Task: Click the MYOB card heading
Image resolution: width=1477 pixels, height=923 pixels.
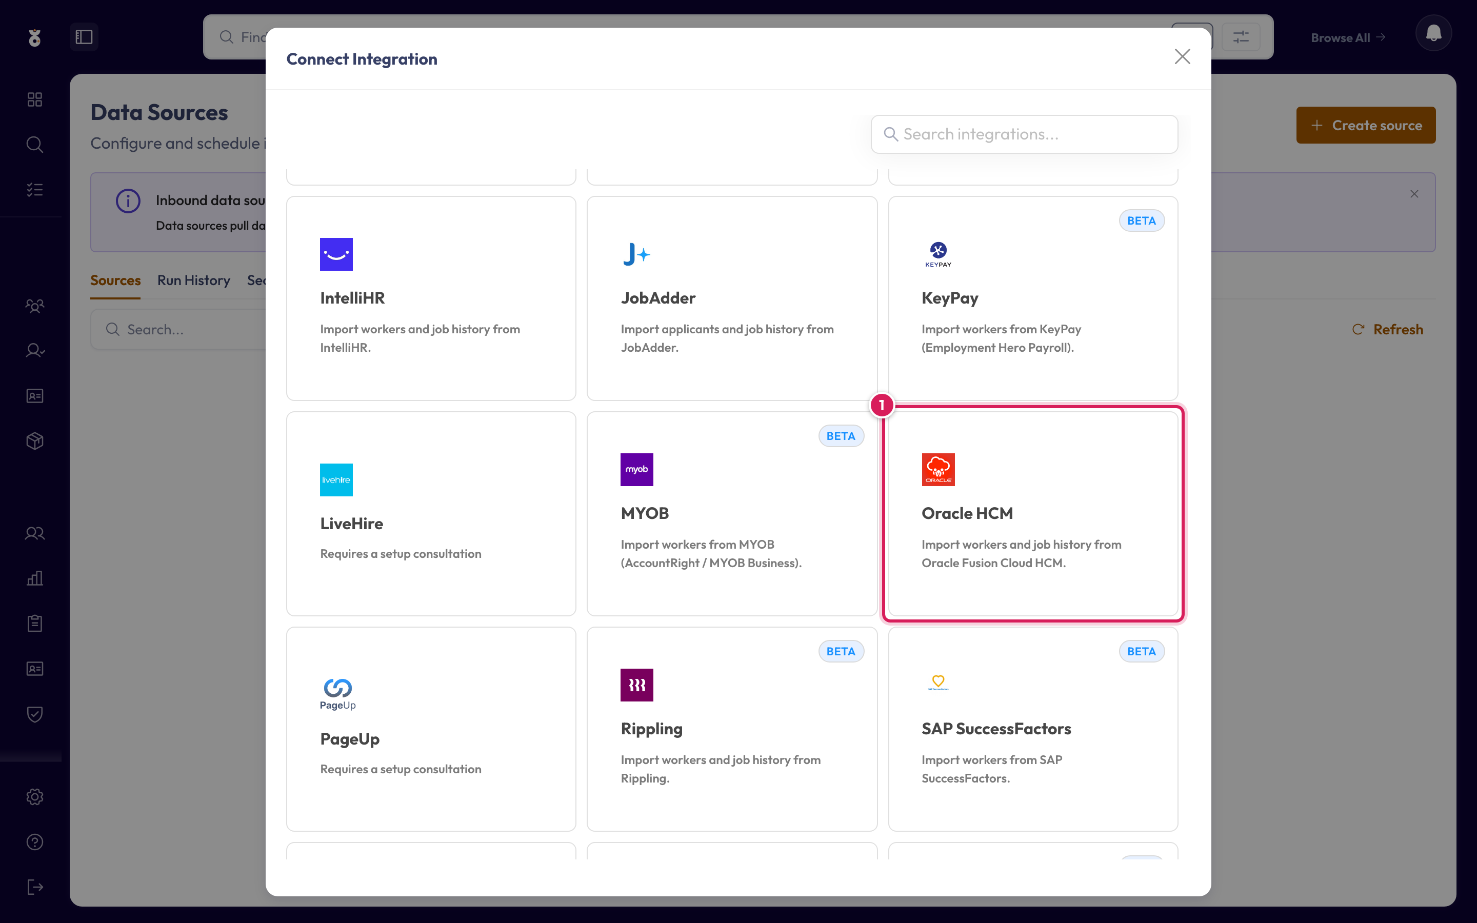Action: point(645,513)
